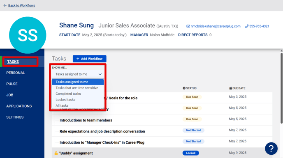
Task: Click Not Started badge for Manager Check-ins
Action: tap(193, 142)
